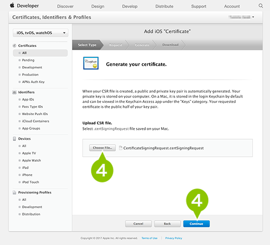Screen dimensions: 270x245
Task: Select Development under Provisioning Profiles
Action: 32,207
